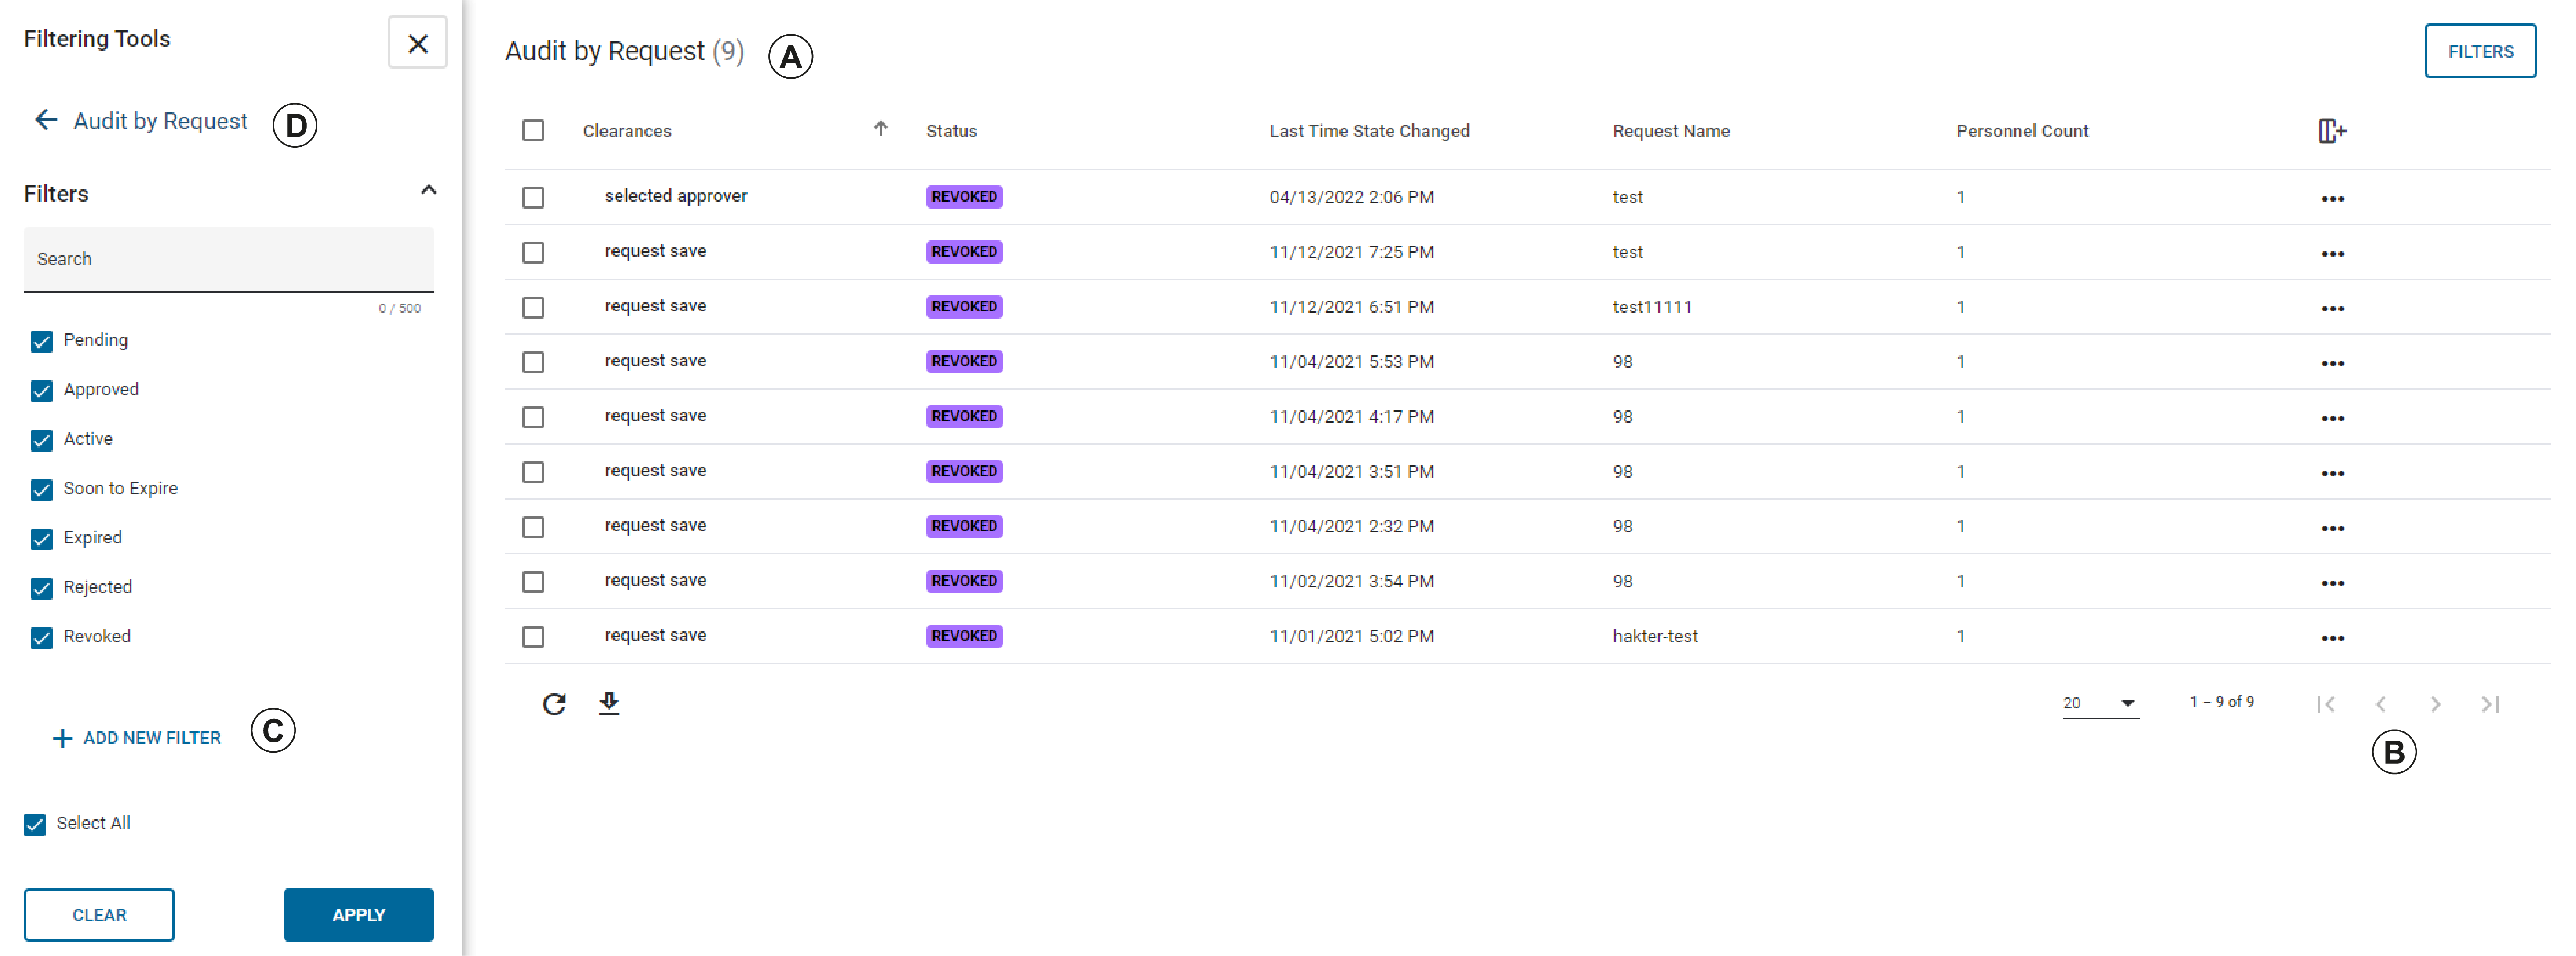Check row dated 11/02/2021 3:54 PM

tap(533, 583)
